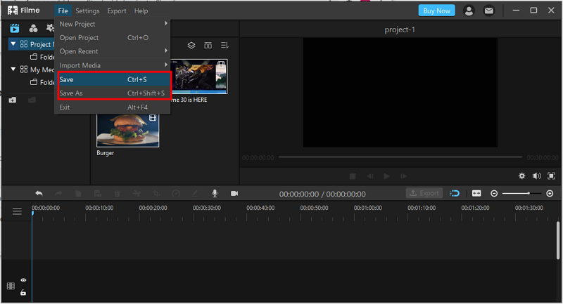The height and width of the screenshot is (304, 563).
Task: Click the Buy Now button
Action: click(436, 11)
